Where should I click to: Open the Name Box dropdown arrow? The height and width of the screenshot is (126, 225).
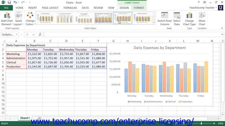point(17,34)
